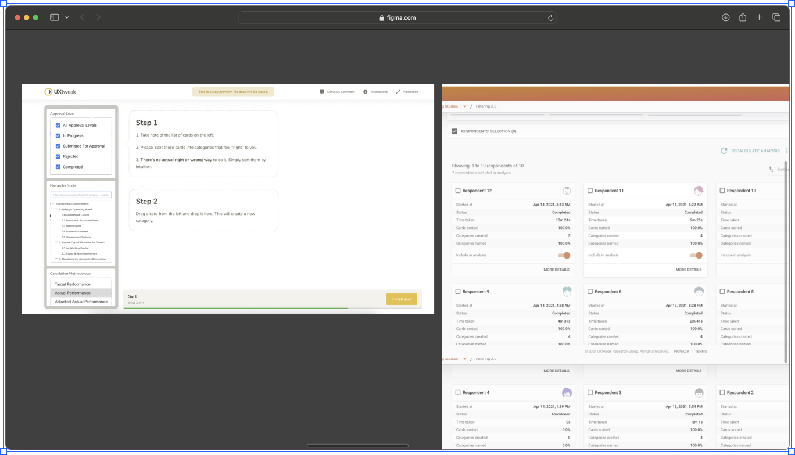This screenshot has width=795, height=455.
Task: Collapse 2. Prepare Capital Allocation for Growth
Action: [56, 242]
